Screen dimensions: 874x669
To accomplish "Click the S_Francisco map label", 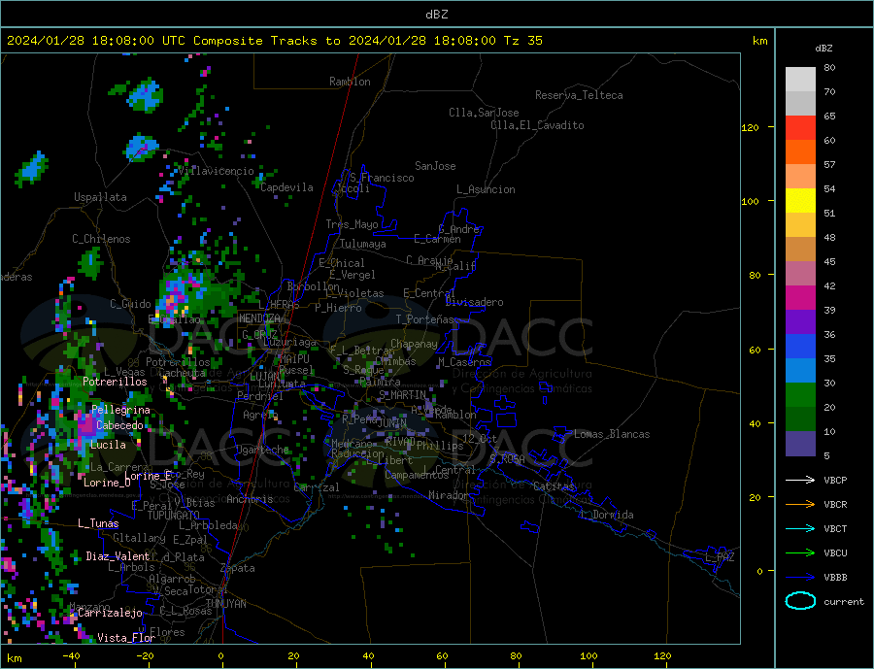I will click(382, 178).
